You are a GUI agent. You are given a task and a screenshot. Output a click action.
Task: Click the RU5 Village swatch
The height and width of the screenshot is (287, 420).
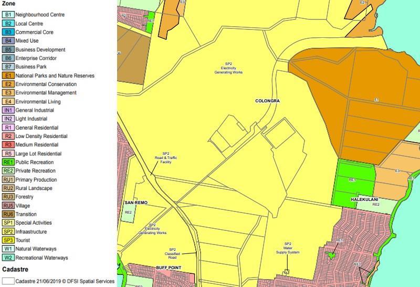point(8,206)
